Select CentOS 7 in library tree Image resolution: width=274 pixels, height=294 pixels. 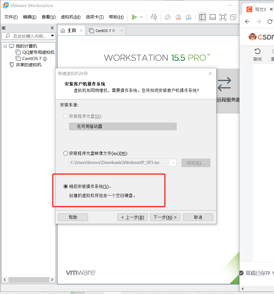(31, 59)
